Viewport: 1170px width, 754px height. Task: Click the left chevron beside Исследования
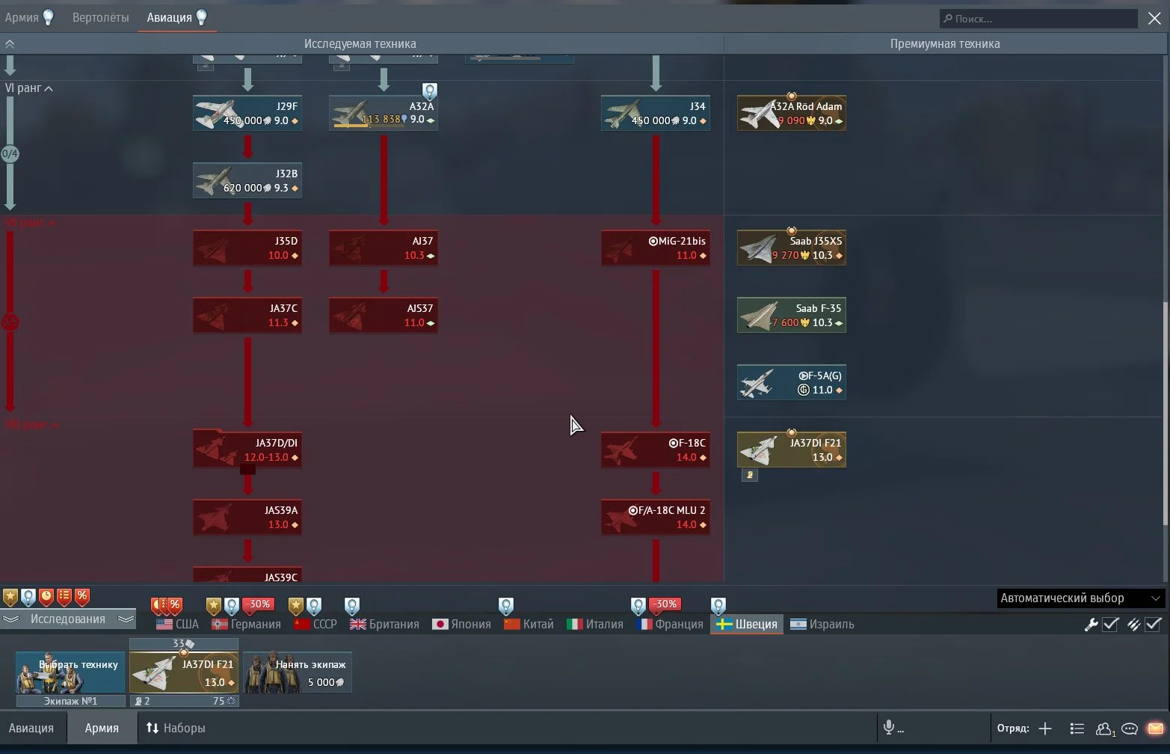11,619
